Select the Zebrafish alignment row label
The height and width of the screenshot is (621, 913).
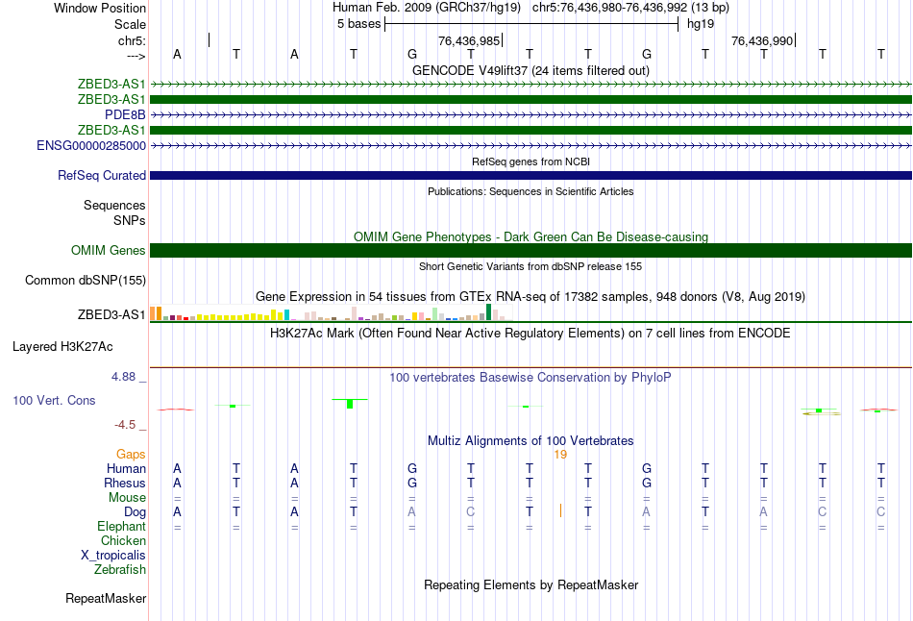pyautogui.click(x=120, y=570)
